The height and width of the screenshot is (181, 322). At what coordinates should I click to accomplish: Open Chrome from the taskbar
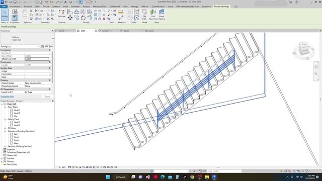pos(192,177)
